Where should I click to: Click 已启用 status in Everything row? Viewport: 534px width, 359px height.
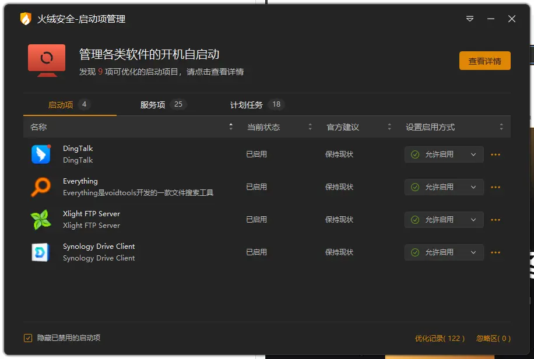coord(257,187)
